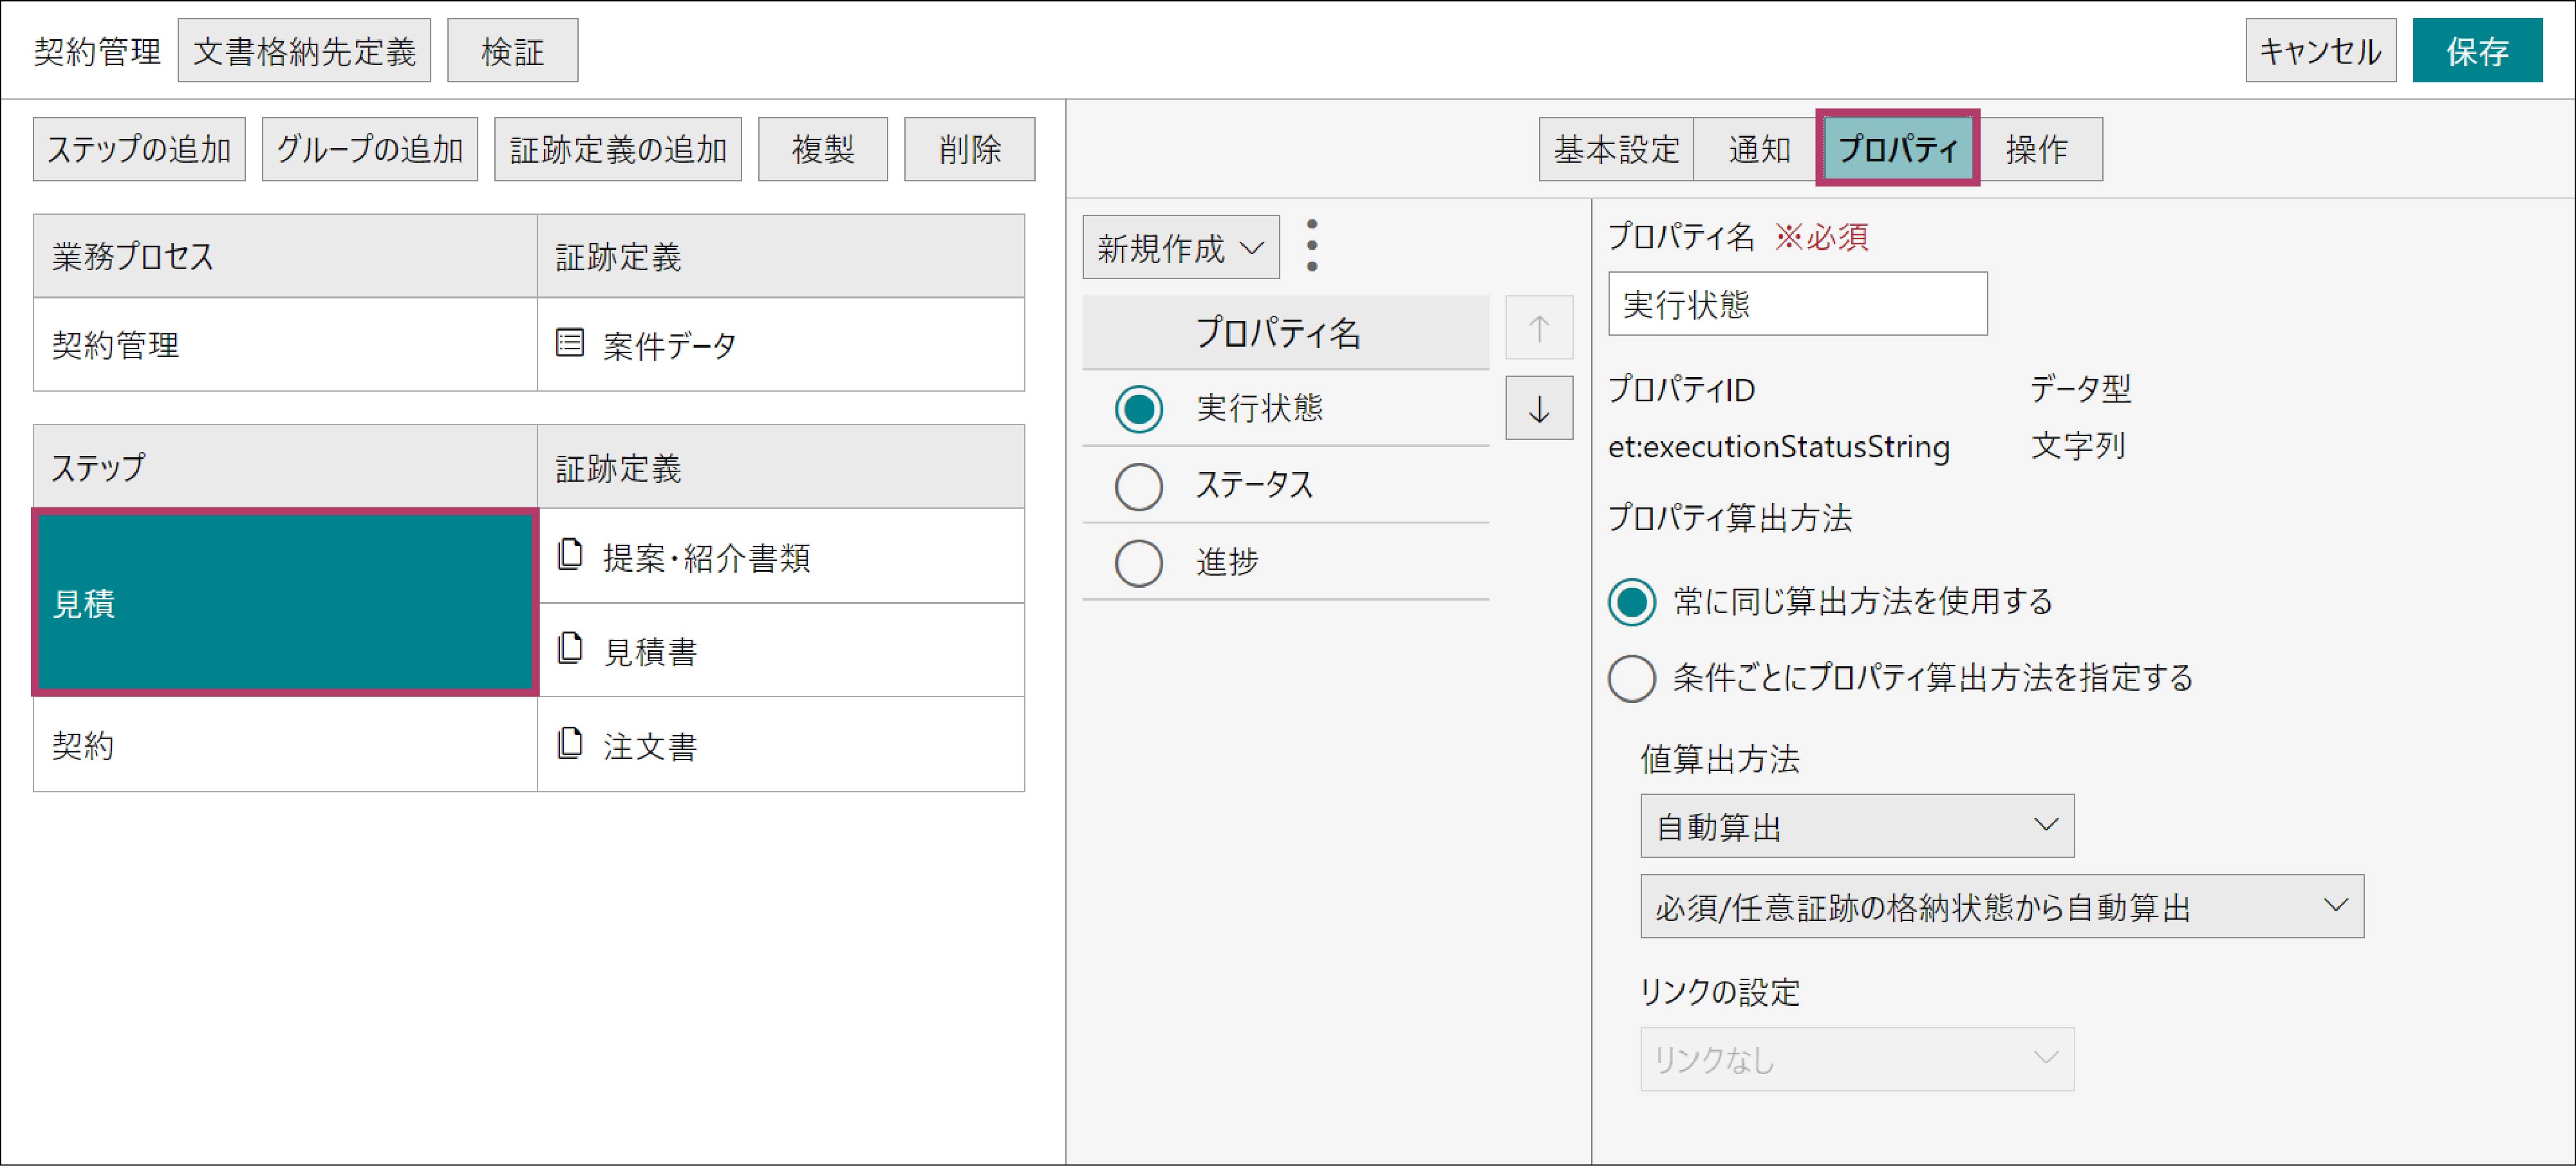2576x1166 pixels.
Task: Click the 保存 button
Action: pyautogui.click(x=2477, y=50)
